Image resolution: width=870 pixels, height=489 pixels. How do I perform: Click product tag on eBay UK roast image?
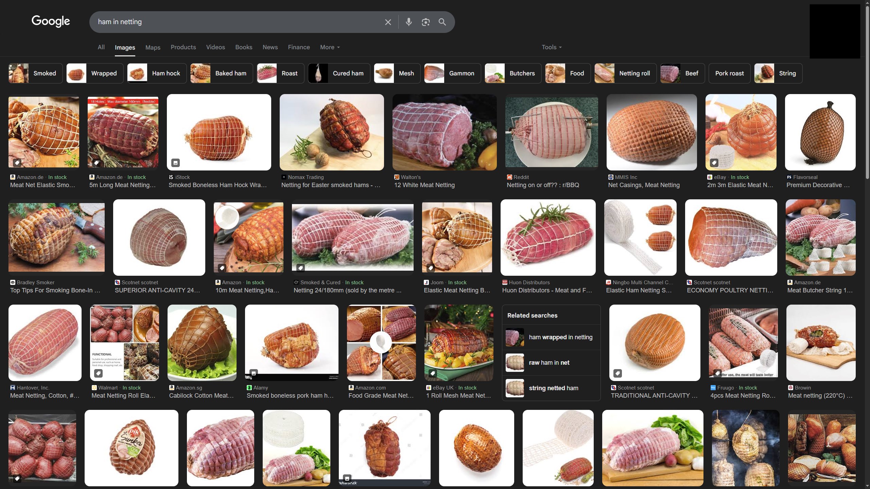click(433, 373)
